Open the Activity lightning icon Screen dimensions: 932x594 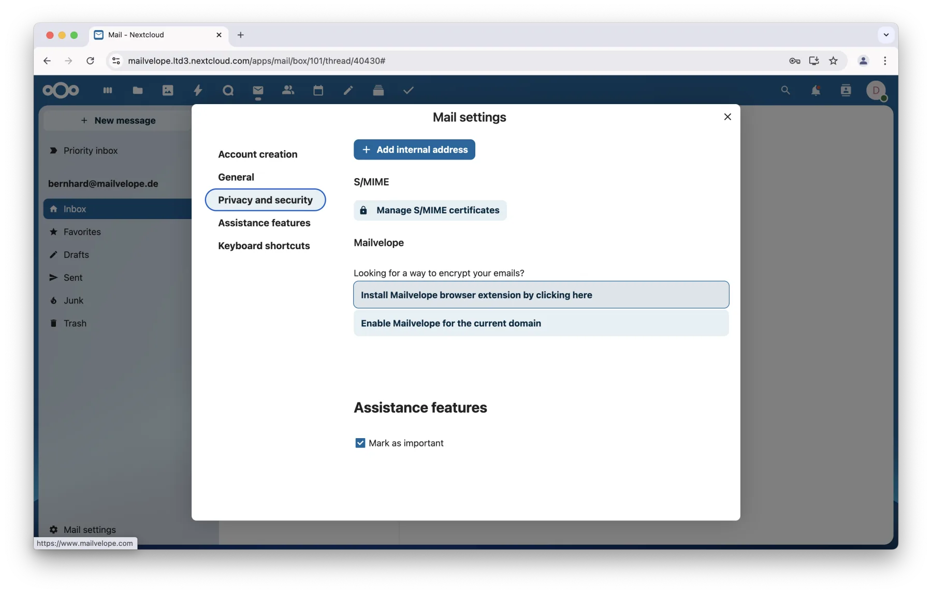(x=198, y=91)
